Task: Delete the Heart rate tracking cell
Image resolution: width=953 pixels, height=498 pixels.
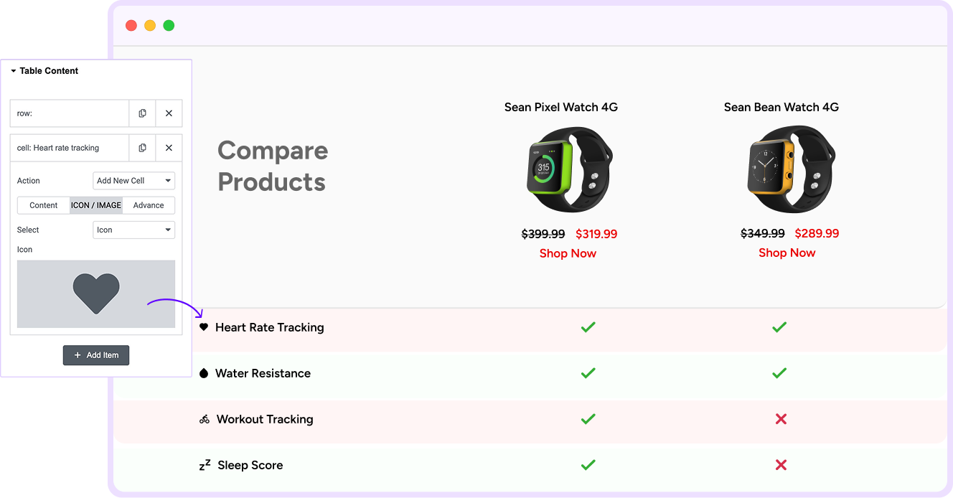Action: click(169, 148)
